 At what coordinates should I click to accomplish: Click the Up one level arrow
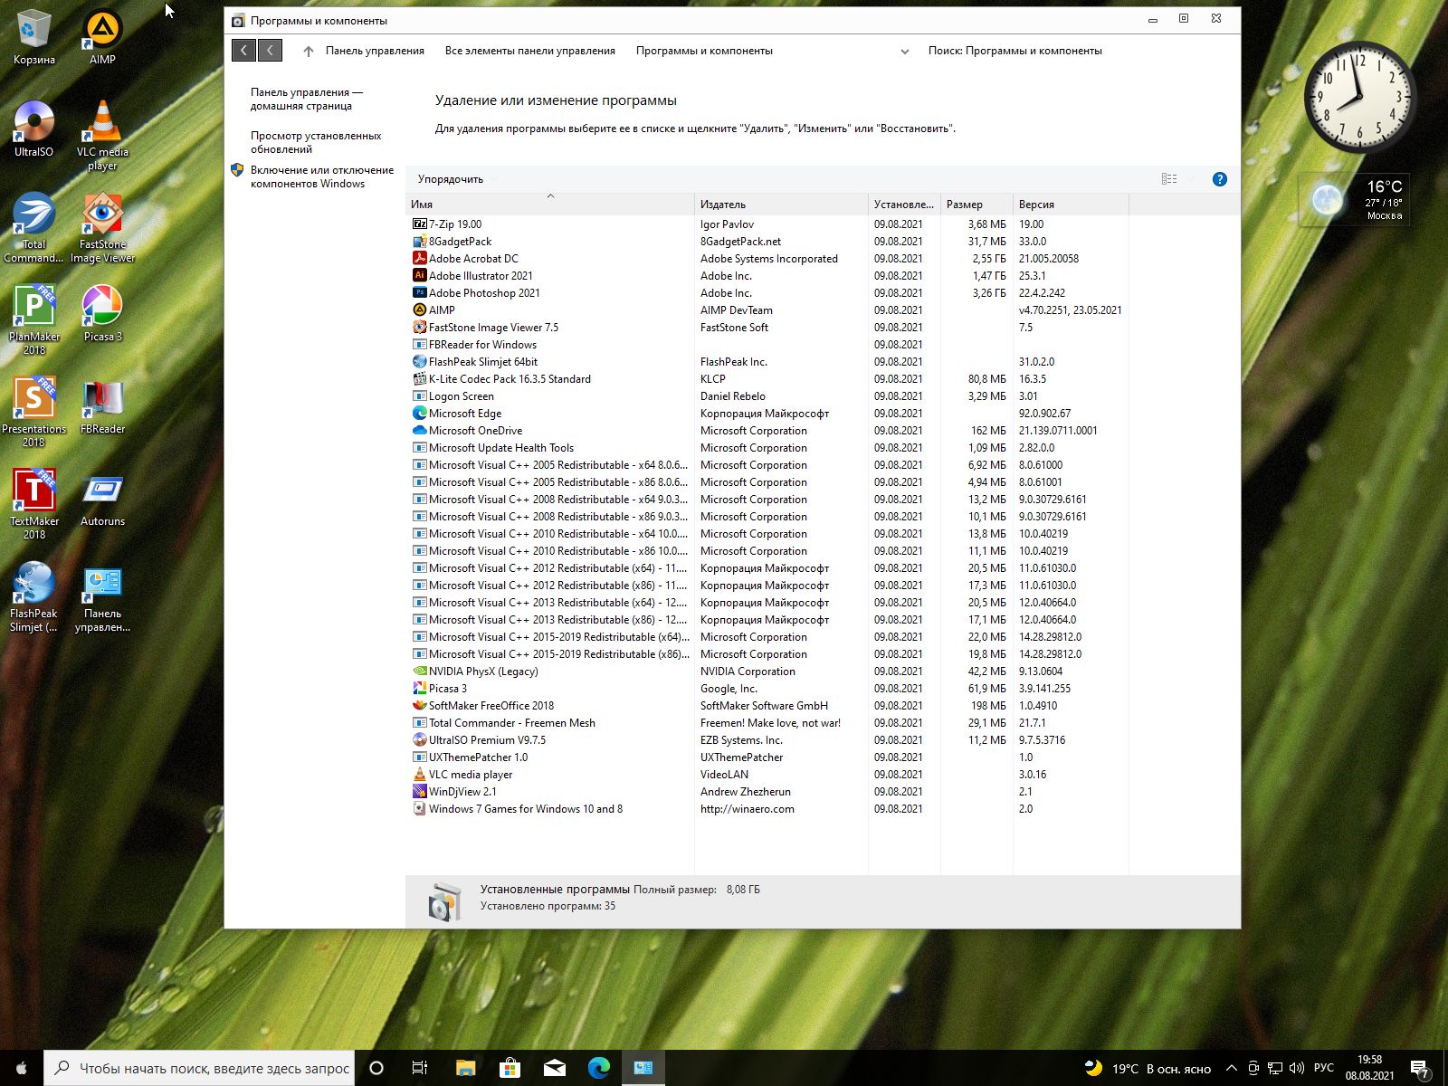coord(309,52)
